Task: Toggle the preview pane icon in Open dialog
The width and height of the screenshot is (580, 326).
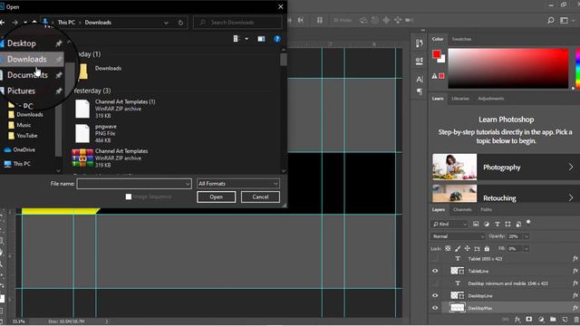Action: click(x=261, y=39)
